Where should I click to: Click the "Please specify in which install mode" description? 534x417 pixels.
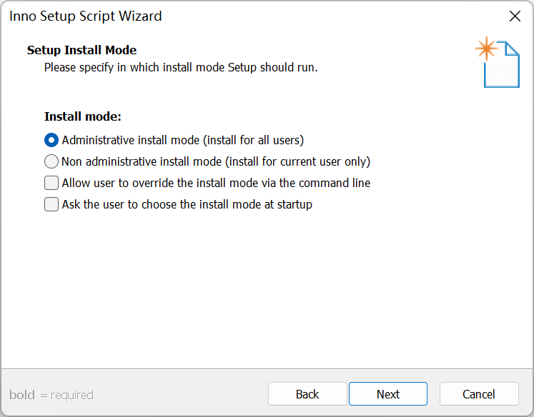tap(181, 67)
